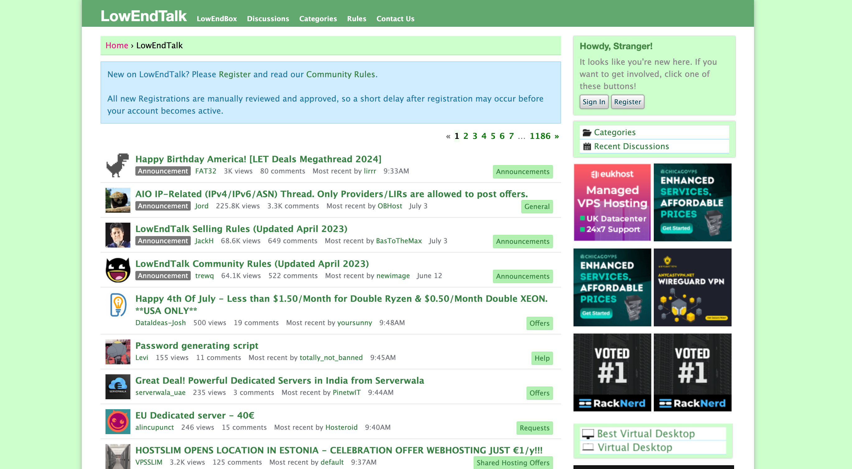Click the Recent Discussions calendar icon
Image resolution: width=852 pixels, height=469 pixels.
pos(587,146)
